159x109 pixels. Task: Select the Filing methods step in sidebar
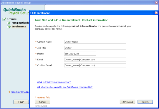20,23
